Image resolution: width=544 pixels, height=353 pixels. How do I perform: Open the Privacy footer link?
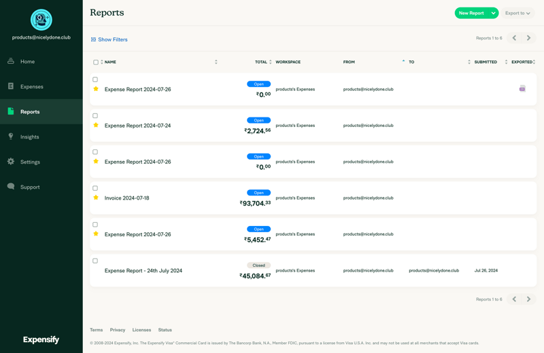[118, 330]
